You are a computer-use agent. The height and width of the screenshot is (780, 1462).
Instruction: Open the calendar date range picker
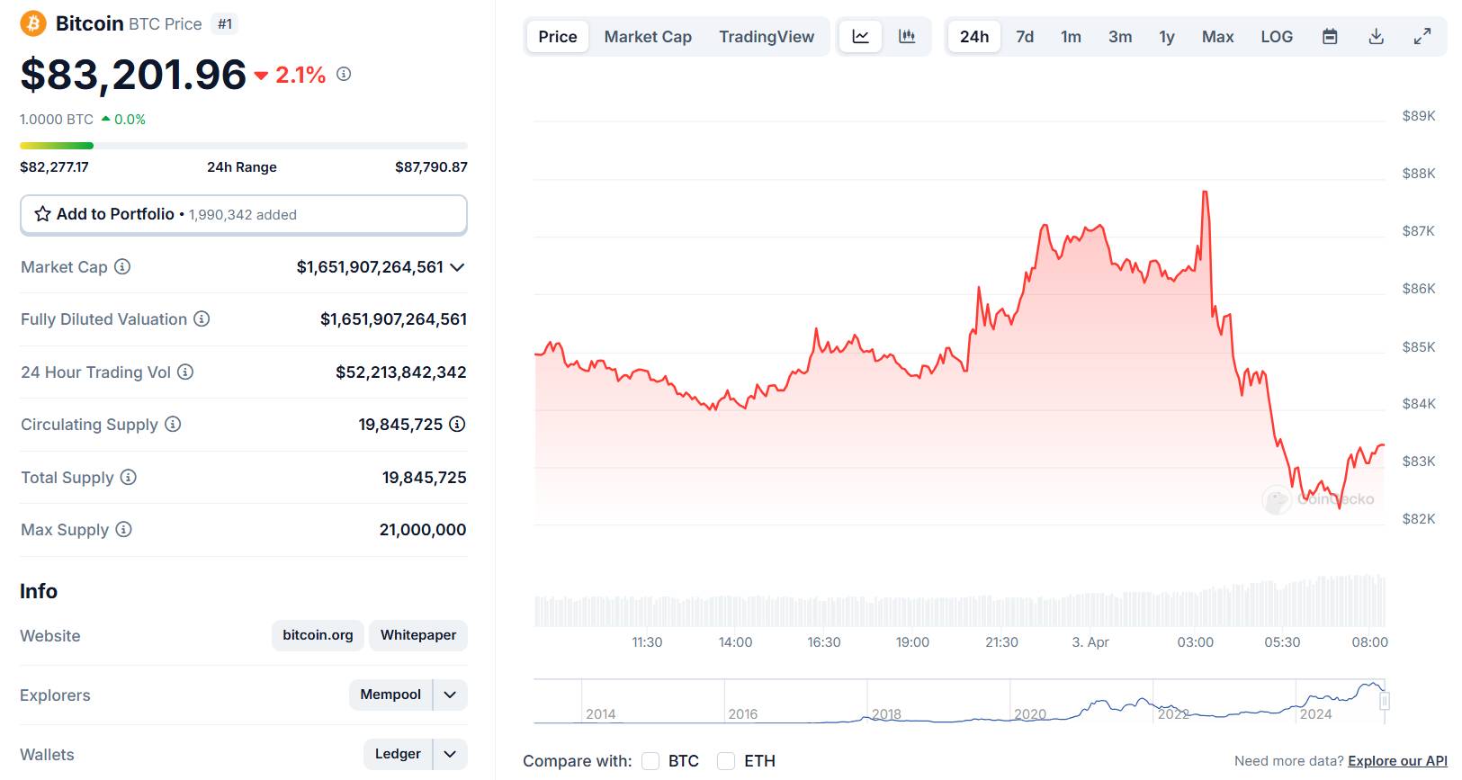coord(1330,37)
